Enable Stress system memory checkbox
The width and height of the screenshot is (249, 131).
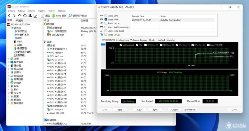106,27
